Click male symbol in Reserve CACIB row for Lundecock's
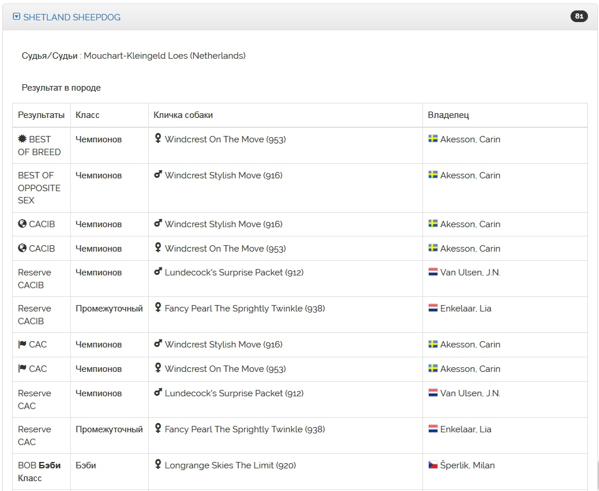 click(x=158, y=272)
